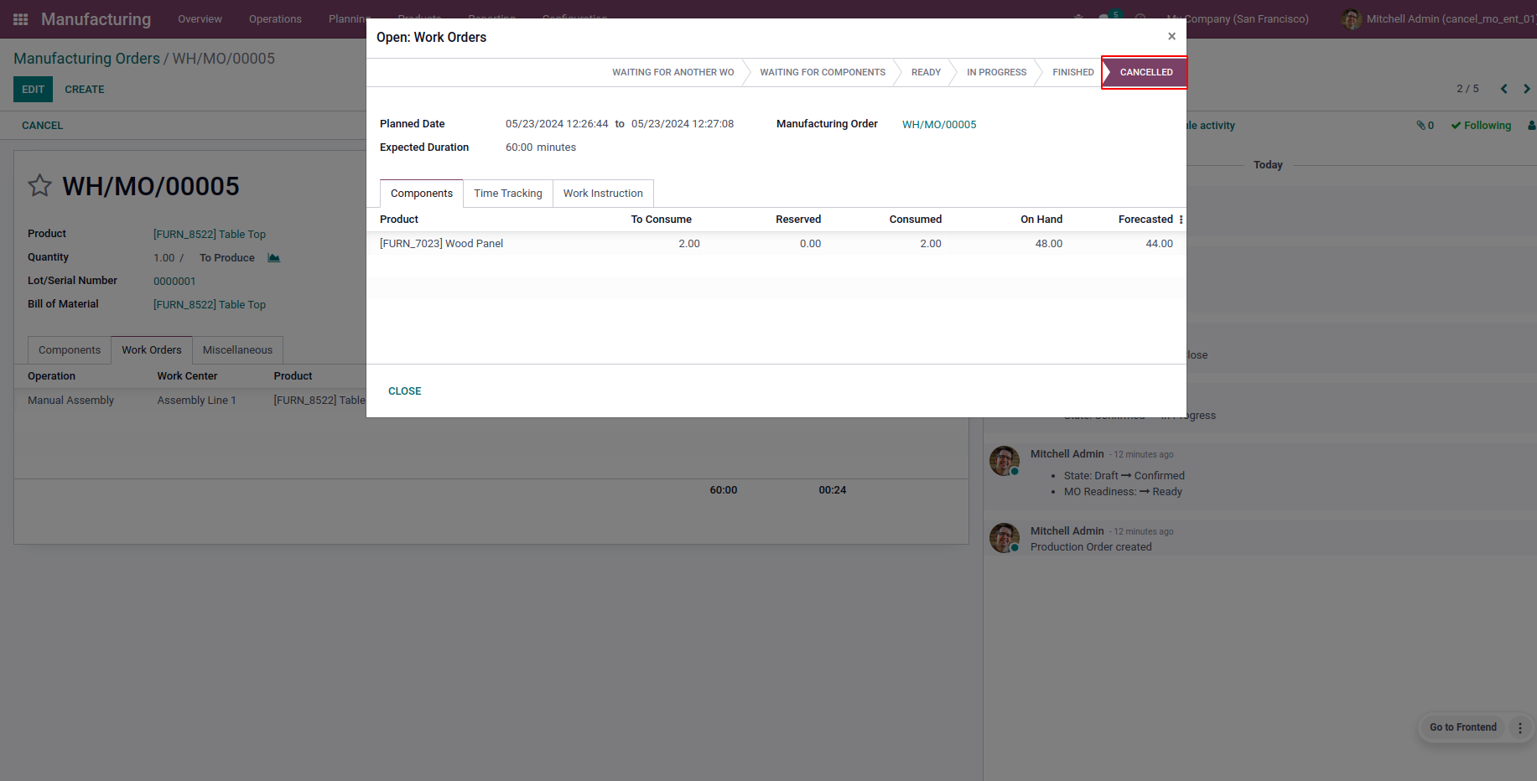
Task: Star WH/MO/00005 as favorite
Action: coord(39,185)
